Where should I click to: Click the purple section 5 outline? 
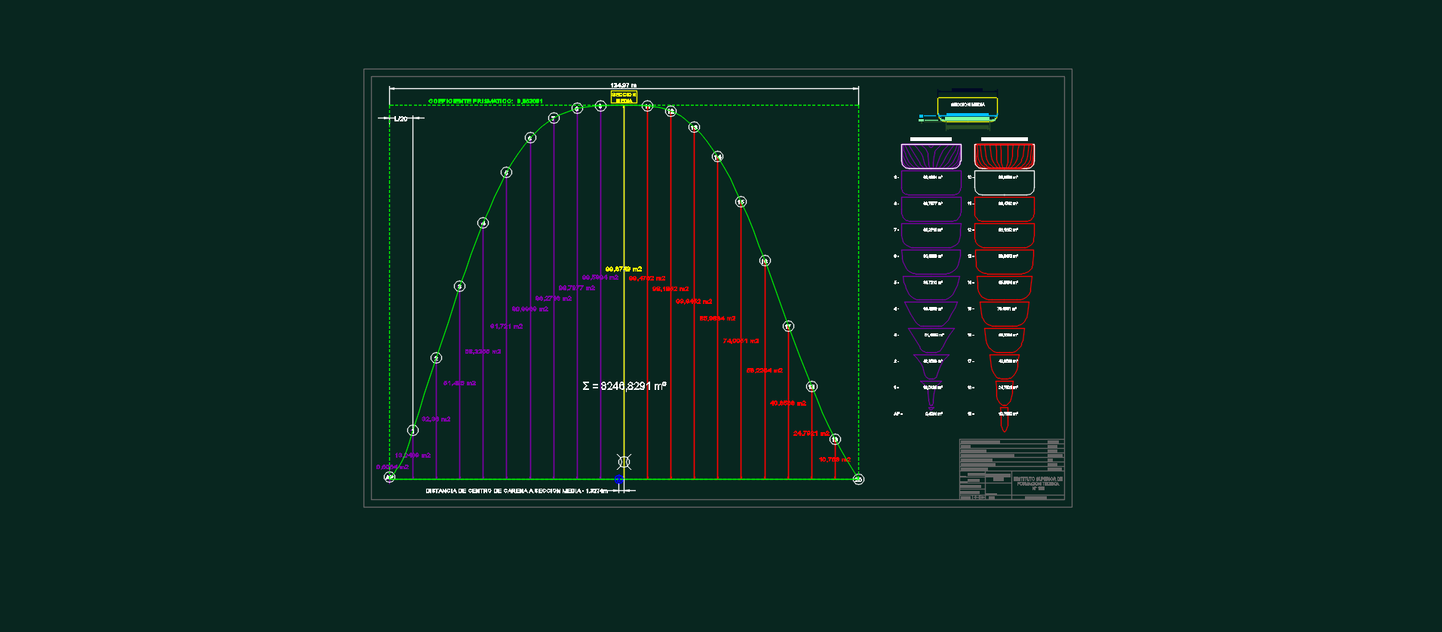pyautogui.click(x=931, y=288)
